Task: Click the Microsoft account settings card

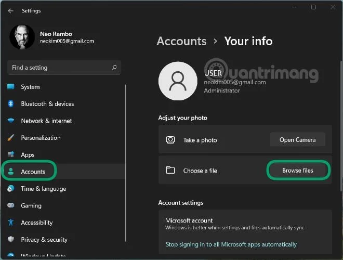Action: pyautogui.click(x=245, y=232)
